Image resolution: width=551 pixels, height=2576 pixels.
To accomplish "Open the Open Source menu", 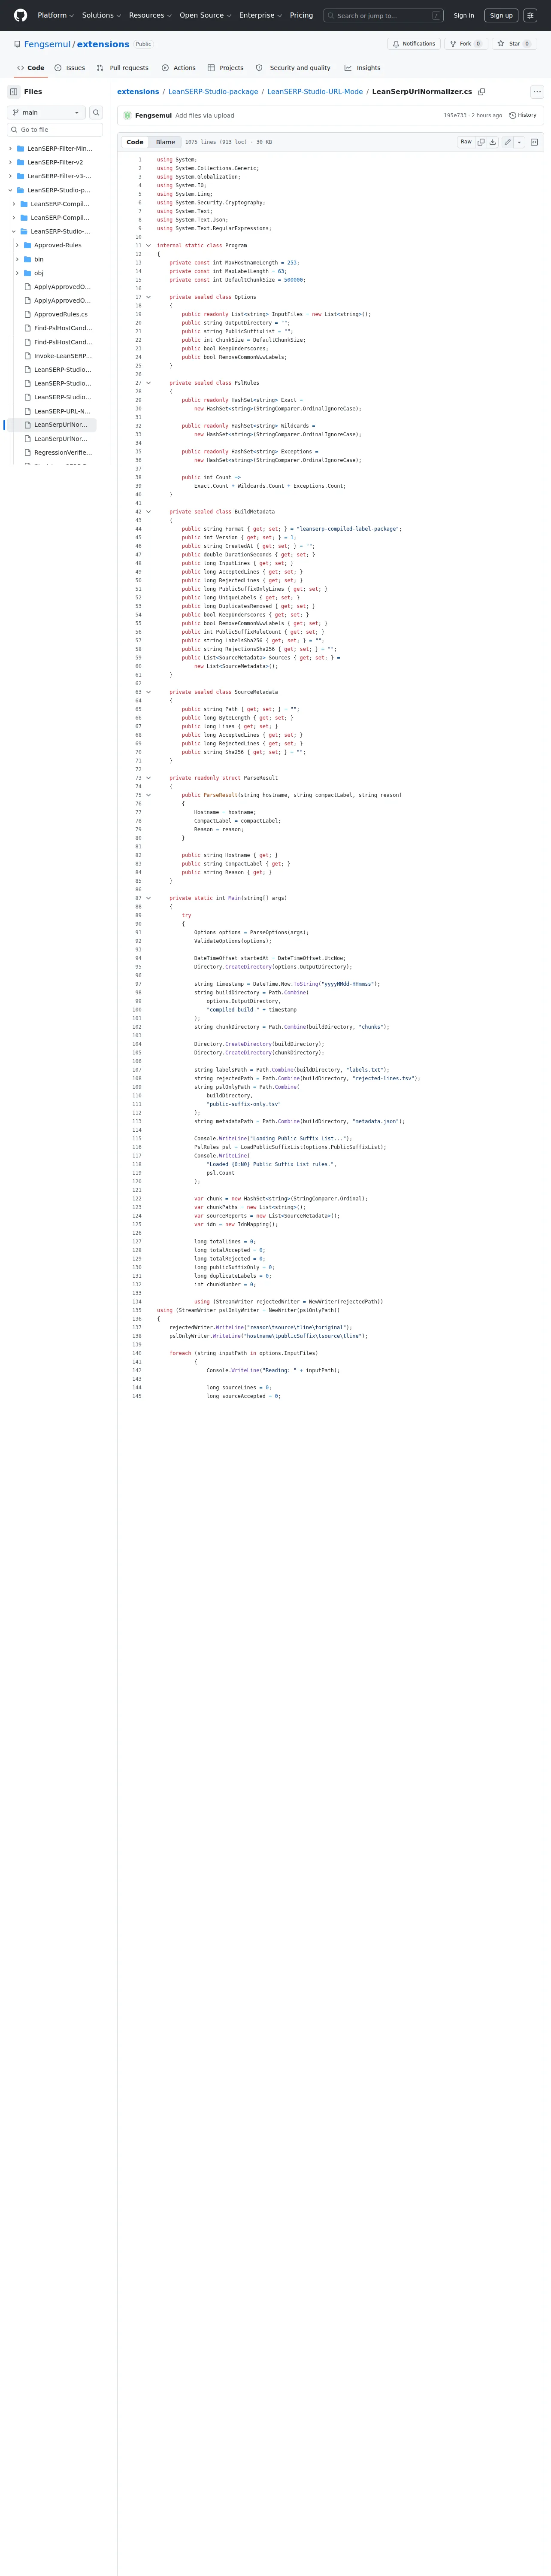I will pos(205,15).
